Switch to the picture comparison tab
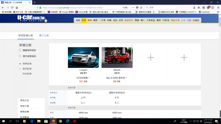Viewport: 221px width, 124px height. pyautogui.click(x=44, y=36)
